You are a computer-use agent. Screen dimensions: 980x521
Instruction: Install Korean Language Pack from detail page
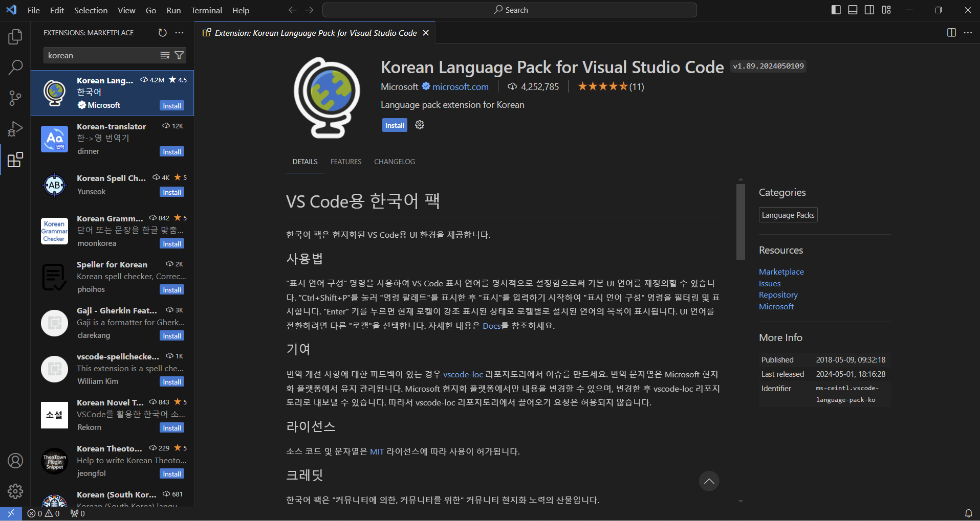[x=395, y=125]
